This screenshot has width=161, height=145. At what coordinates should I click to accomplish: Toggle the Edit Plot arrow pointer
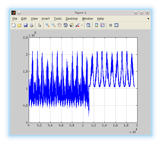coord(39,25)
